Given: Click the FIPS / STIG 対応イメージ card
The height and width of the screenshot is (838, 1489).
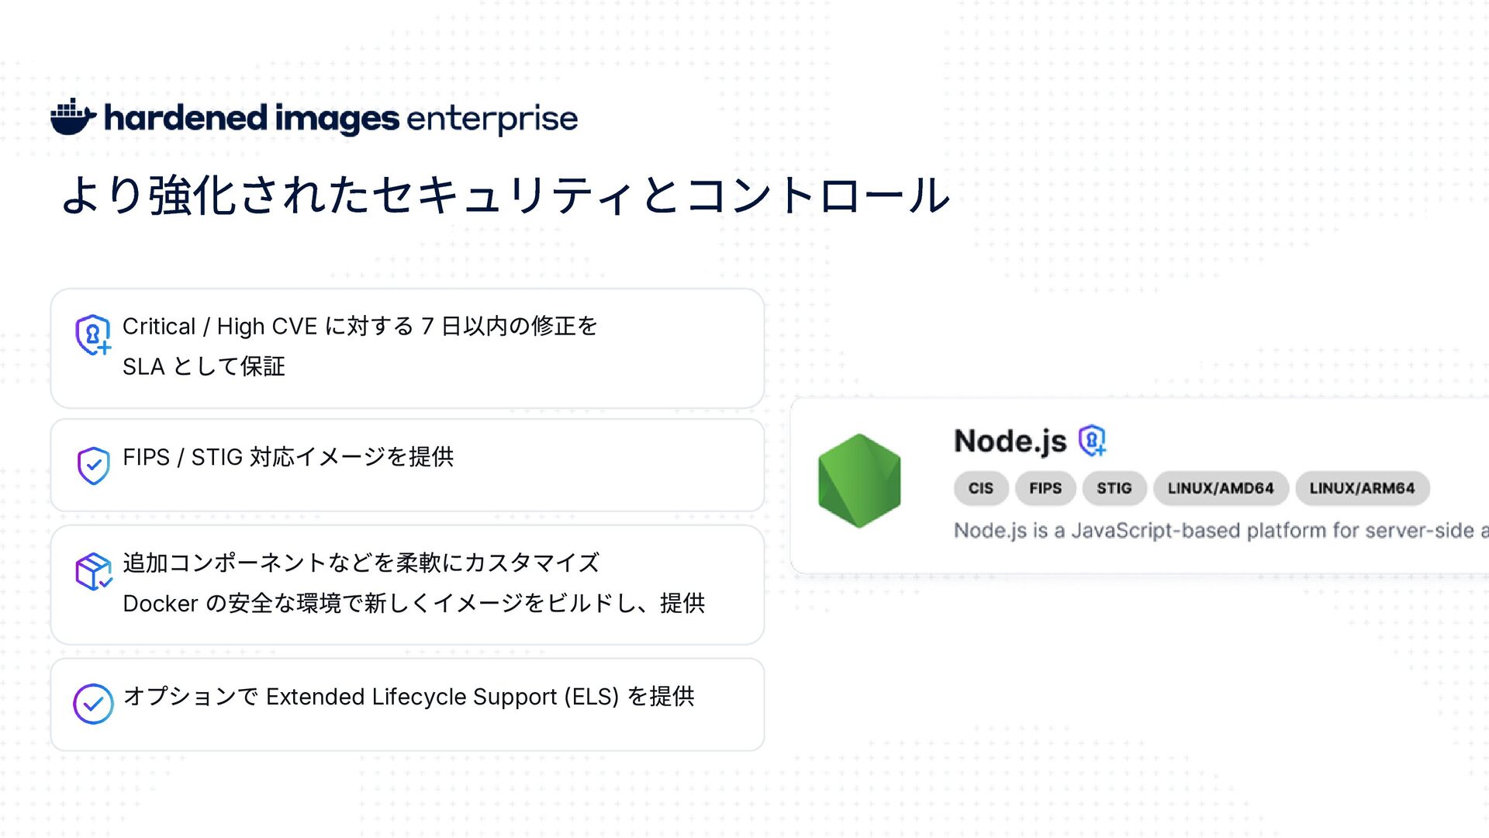Looking at the screenshot, I should pyautogui.click(x=407, y=465).
